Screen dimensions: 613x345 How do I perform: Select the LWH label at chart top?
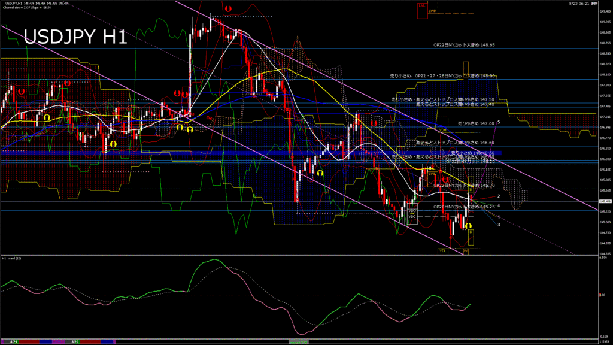[x=432, y=11]
